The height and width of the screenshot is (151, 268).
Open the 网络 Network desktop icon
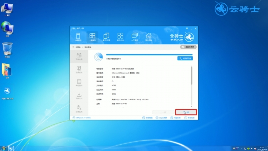(x=7, y=29)
